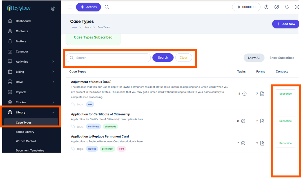Toggle fullscreen mode icon

point(297,7)
